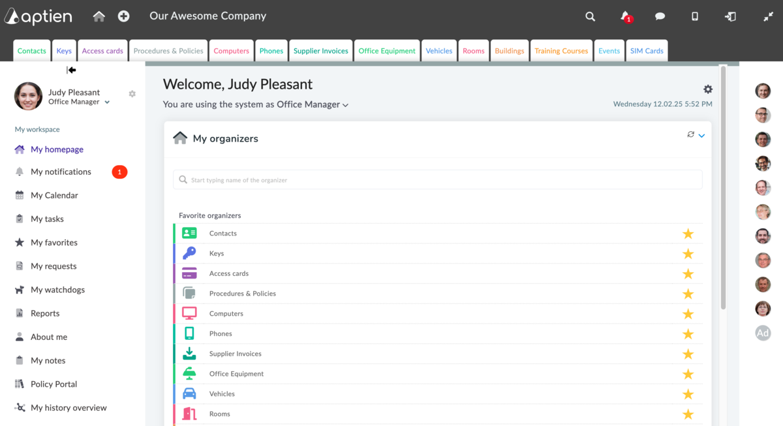Click the Computers monitor icon in list
783x426 pixels.
coord(189,313)
